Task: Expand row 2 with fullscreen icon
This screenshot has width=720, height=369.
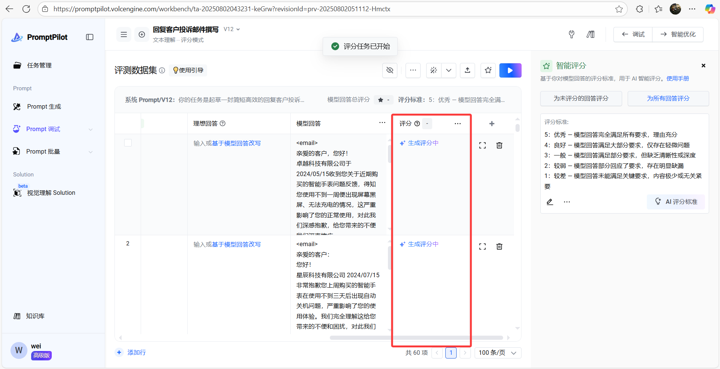Action: tap(483, 246)
